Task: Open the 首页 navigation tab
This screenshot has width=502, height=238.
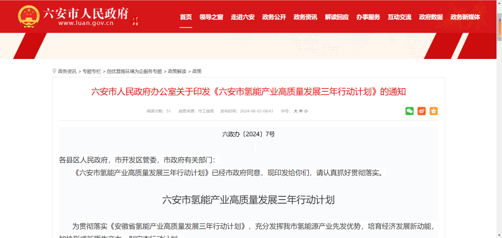Action: pos(185,17)
